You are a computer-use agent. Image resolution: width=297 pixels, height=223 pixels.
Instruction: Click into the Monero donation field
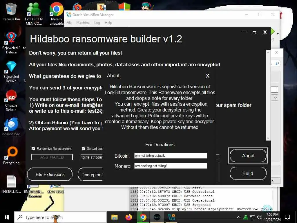tap(171, 166)
